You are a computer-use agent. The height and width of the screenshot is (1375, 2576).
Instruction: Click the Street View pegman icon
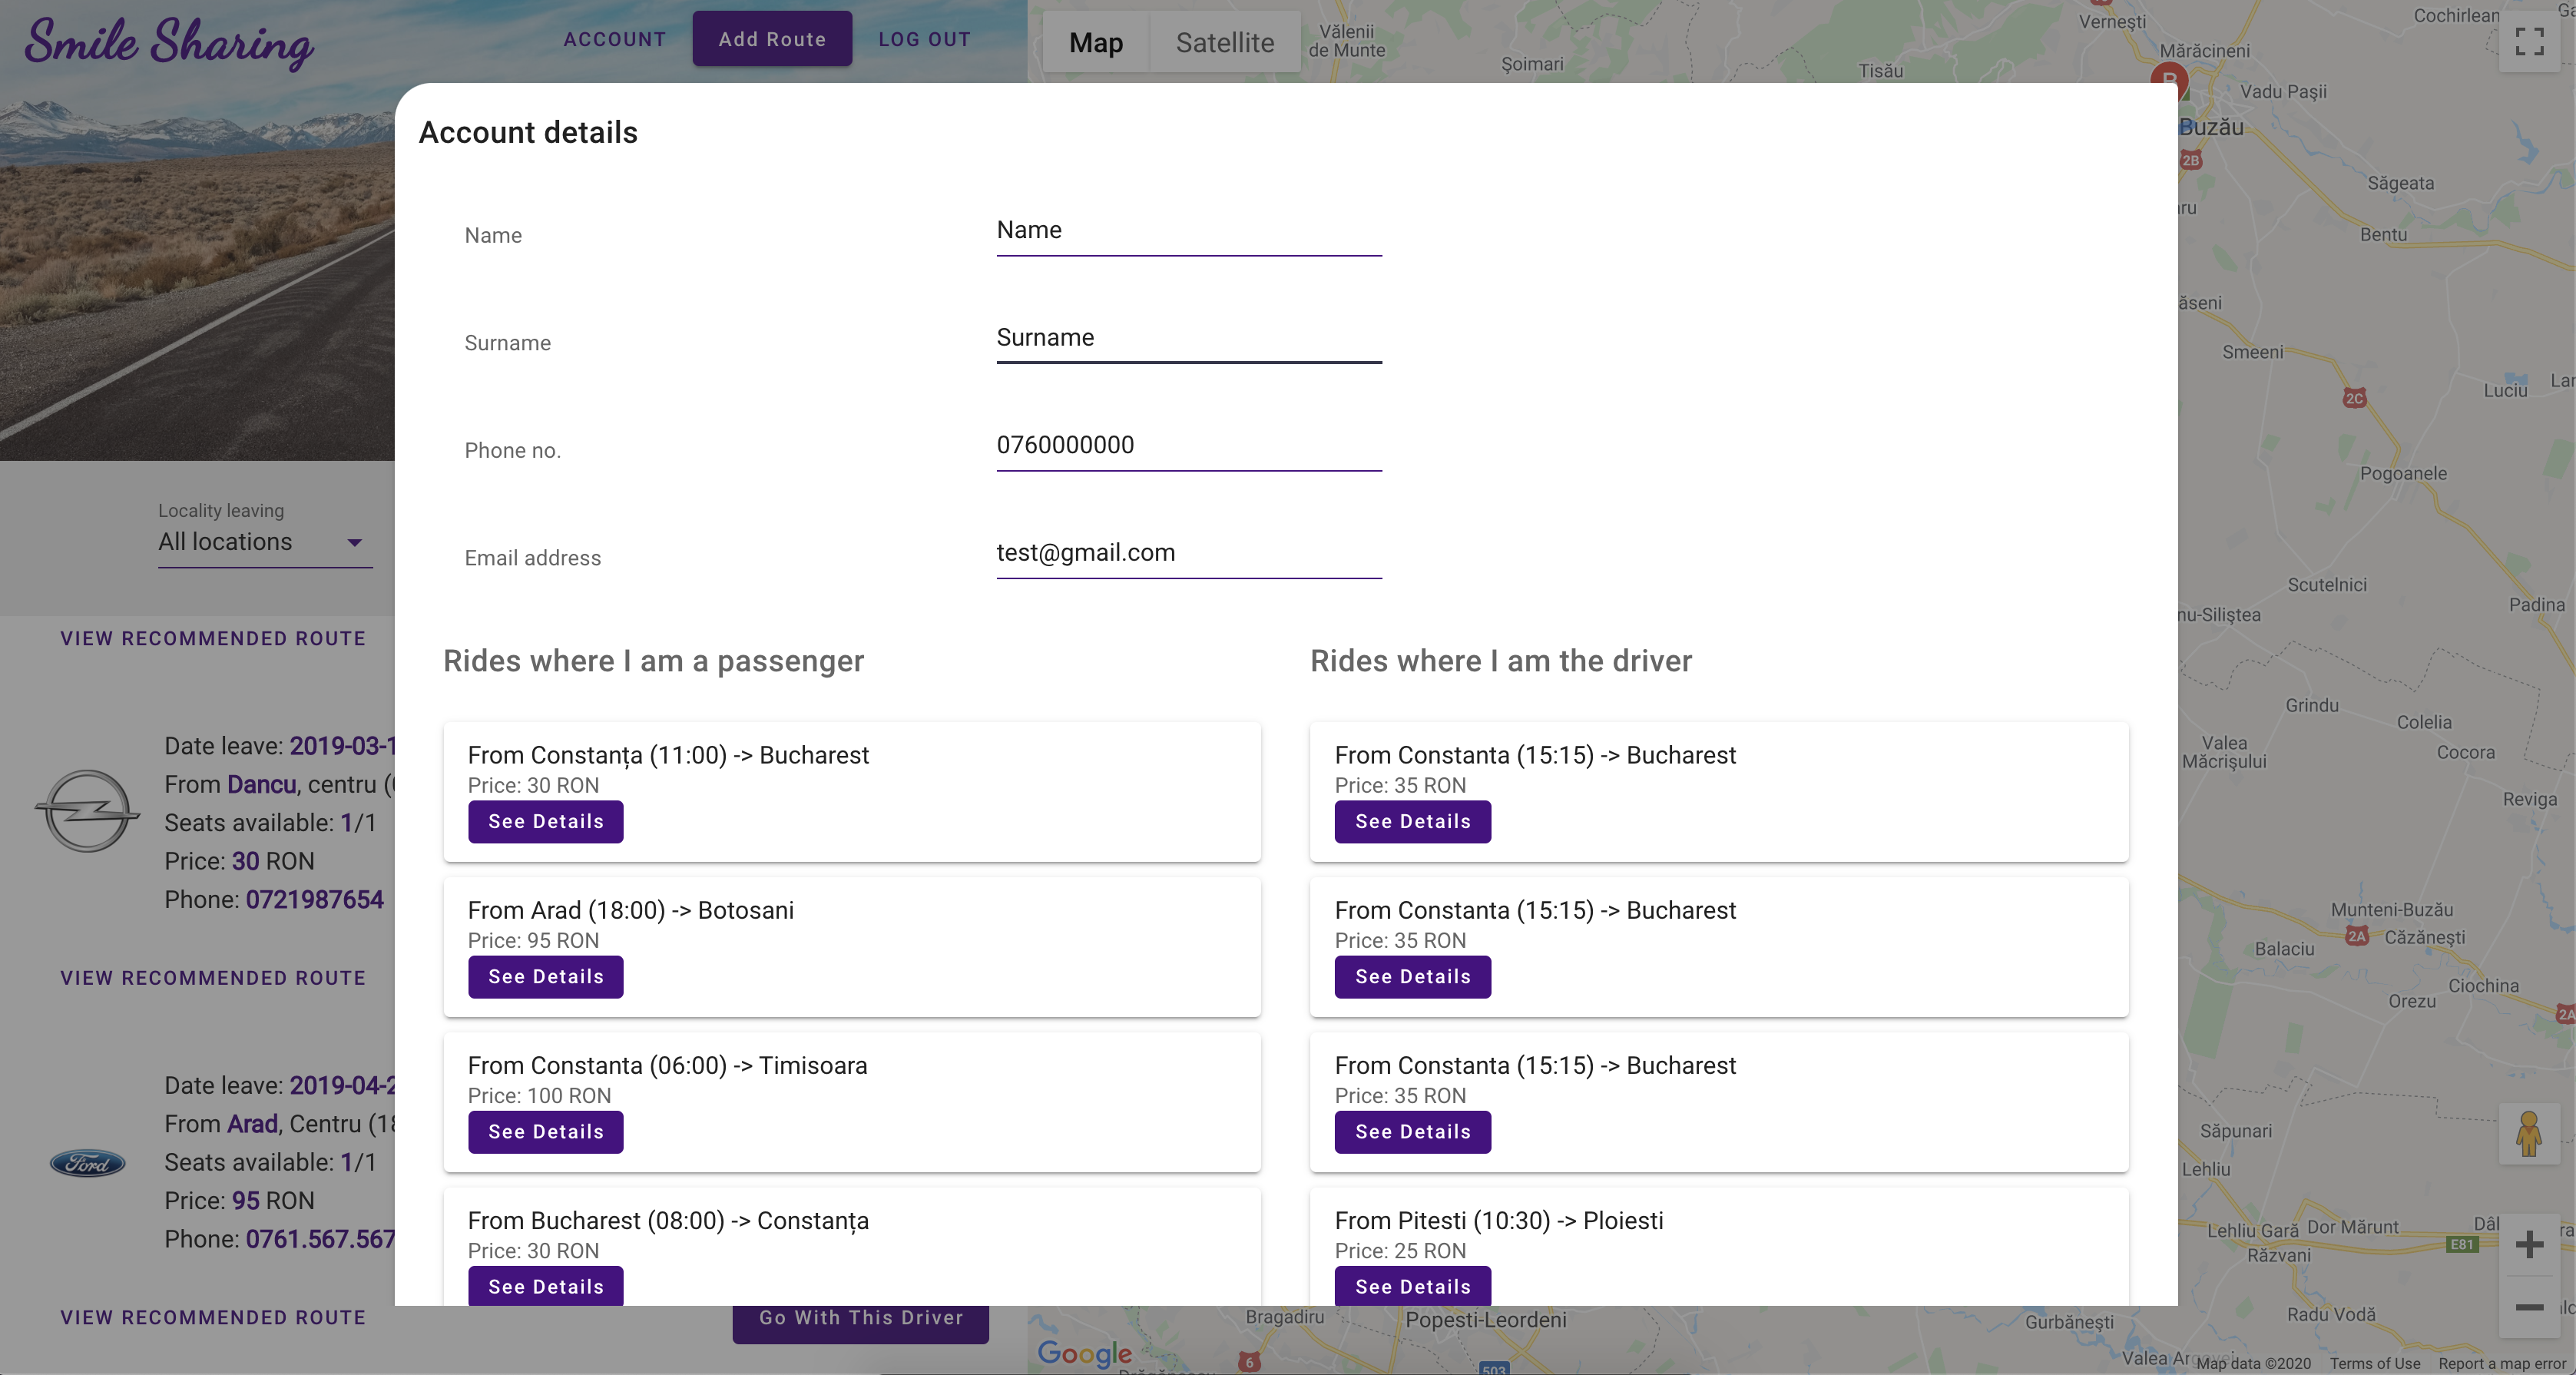(2529, 1134)
